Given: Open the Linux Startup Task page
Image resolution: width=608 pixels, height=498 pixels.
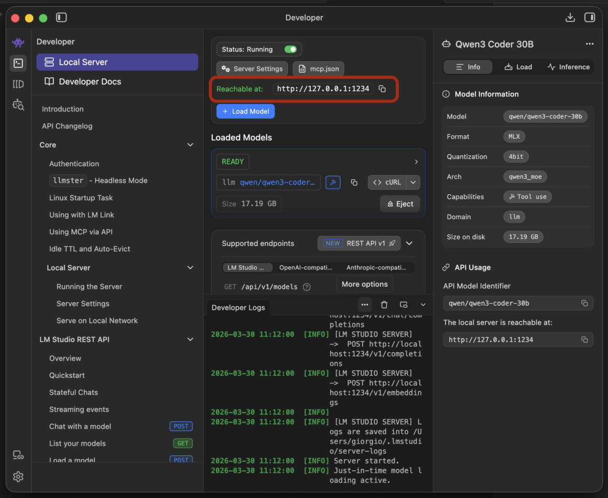Looking at the screenshot, I should coord(81,198).
